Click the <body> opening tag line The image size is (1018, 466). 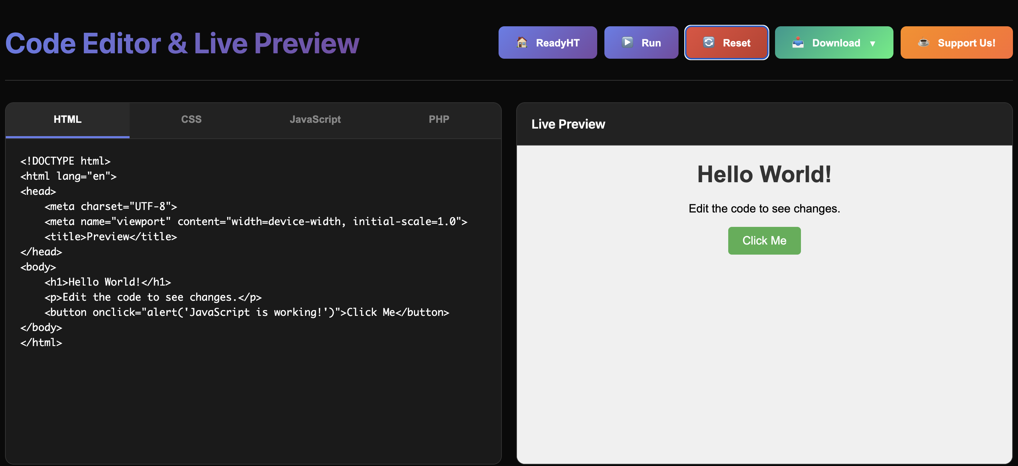38,267
